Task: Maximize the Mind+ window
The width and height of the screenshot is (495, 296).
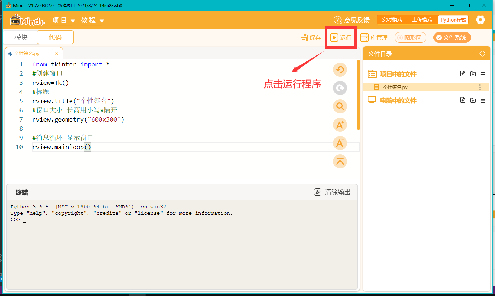Action: click(468, 5)
